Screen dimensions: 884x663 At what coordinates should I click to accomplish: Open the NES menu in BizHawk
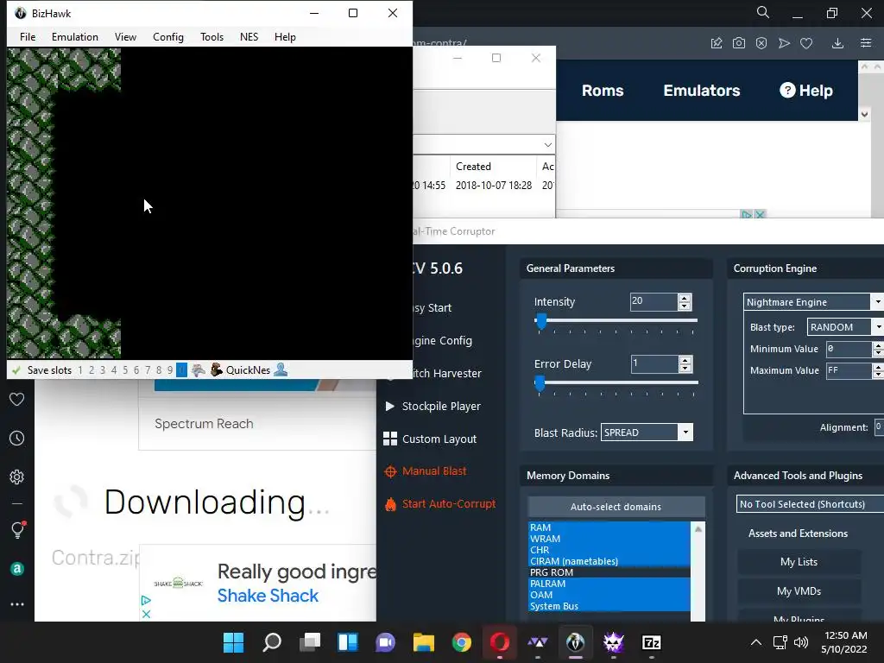(x=249, y=36)
